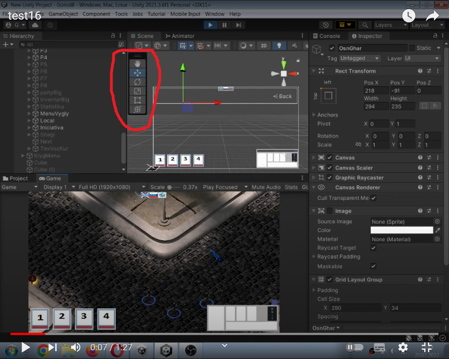Viewport: 449px width, 359px height.
Task: Open YouTube settings gear
Action: [x=403, y=347]
